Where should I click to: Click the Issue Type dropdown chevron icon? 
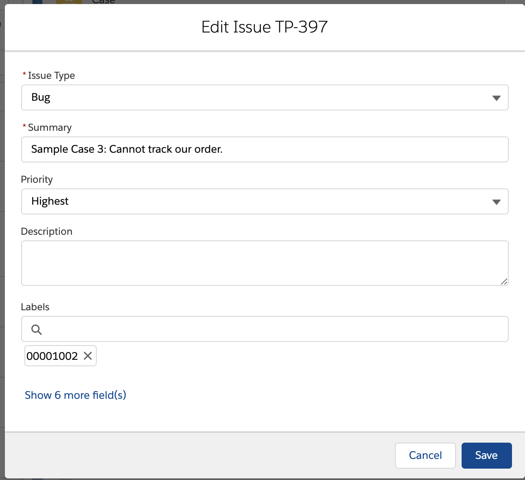pos(496,97)
